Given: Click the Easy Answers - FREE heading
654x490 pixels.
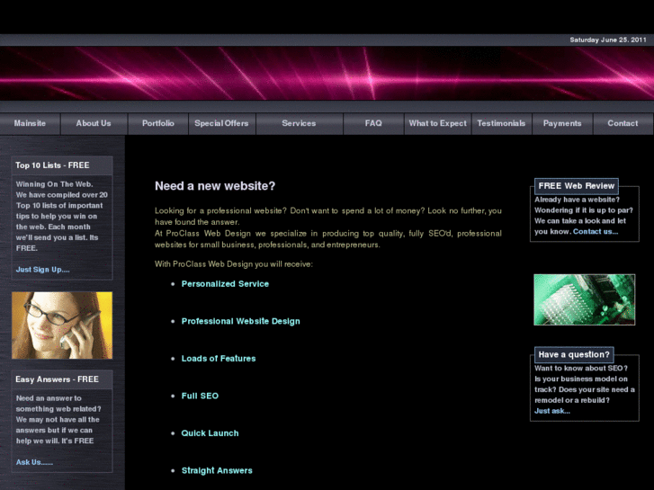Looking at the screenshot, I should point(58,379).
